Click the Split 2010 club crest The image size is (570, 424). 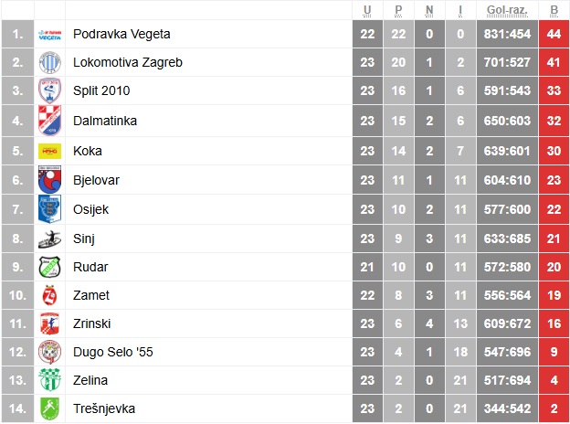click(50, 90)
